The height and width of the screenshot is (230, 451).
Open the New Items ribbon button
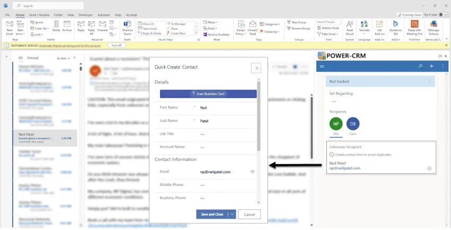pos(20,28)
